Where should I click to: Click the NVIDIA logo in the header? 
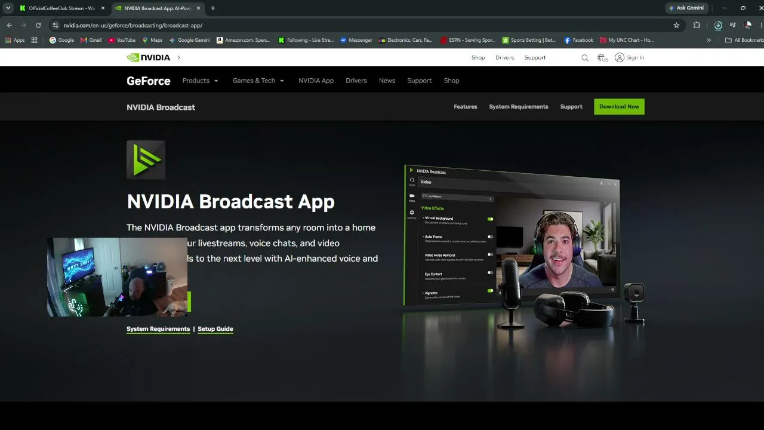149,57
